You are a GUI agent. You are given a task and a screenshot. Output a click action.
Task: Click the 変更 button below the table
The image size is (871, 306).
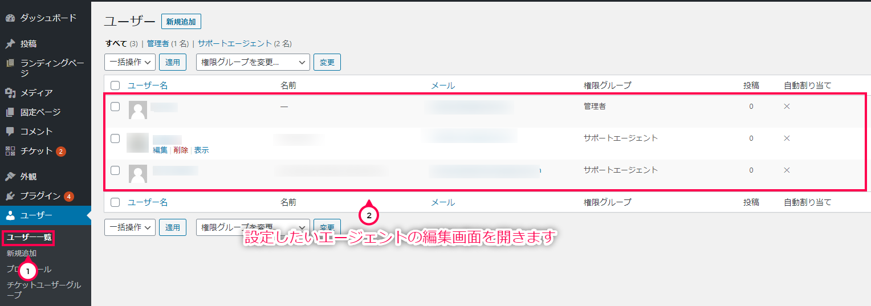point(327,227)
